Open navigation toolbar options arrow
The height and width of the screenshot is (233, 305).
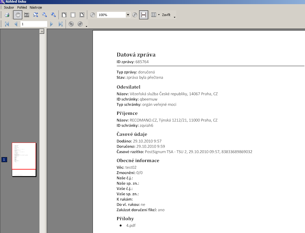coord(86,26)
